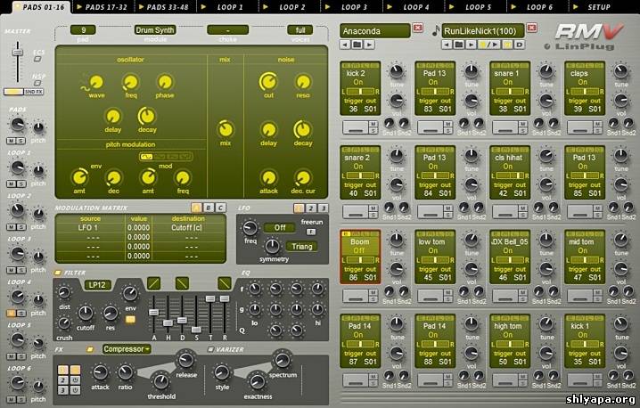Select the first pitch modulation waveform icon
Viewport: 640px width, 408px height.
click(x=147, y=157)
